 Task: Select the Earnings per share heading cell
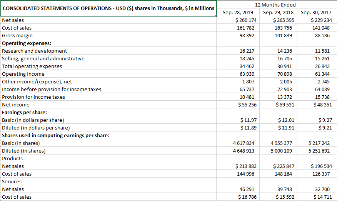[25, 112]
